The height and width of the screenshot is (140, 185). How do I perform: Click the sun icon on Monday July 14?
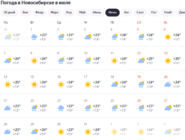click(7, 84)
